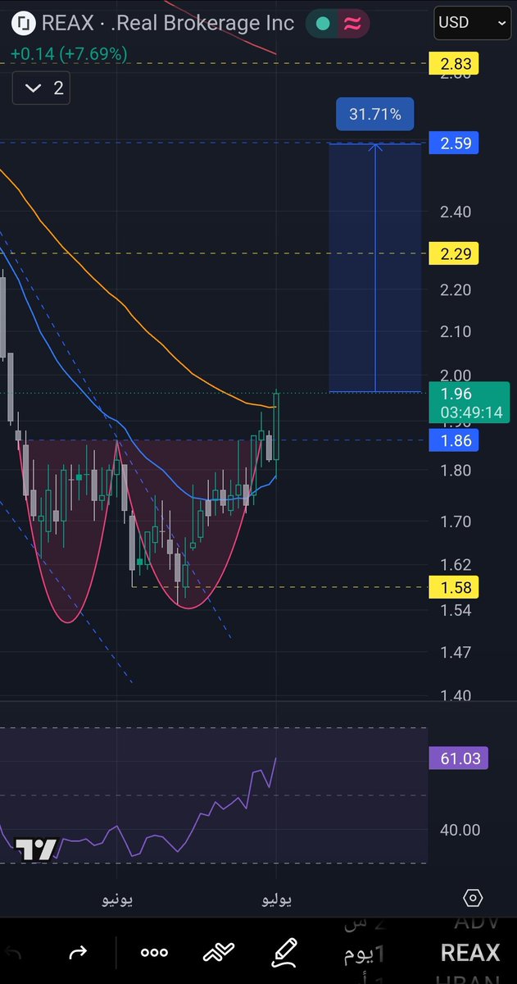This screenshot has width=517, height=984.
Task: Click the 1.70 price scale value
Action: 455,522
